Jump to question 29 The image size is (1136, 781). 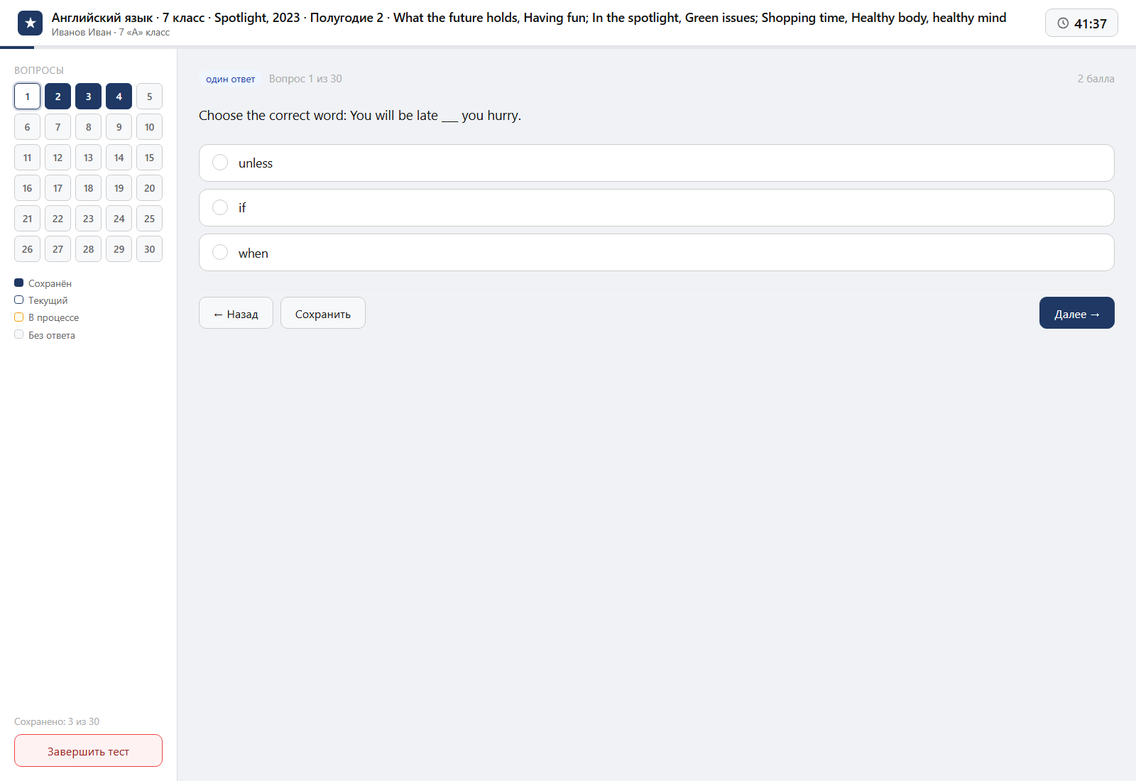tap(119, 249)
